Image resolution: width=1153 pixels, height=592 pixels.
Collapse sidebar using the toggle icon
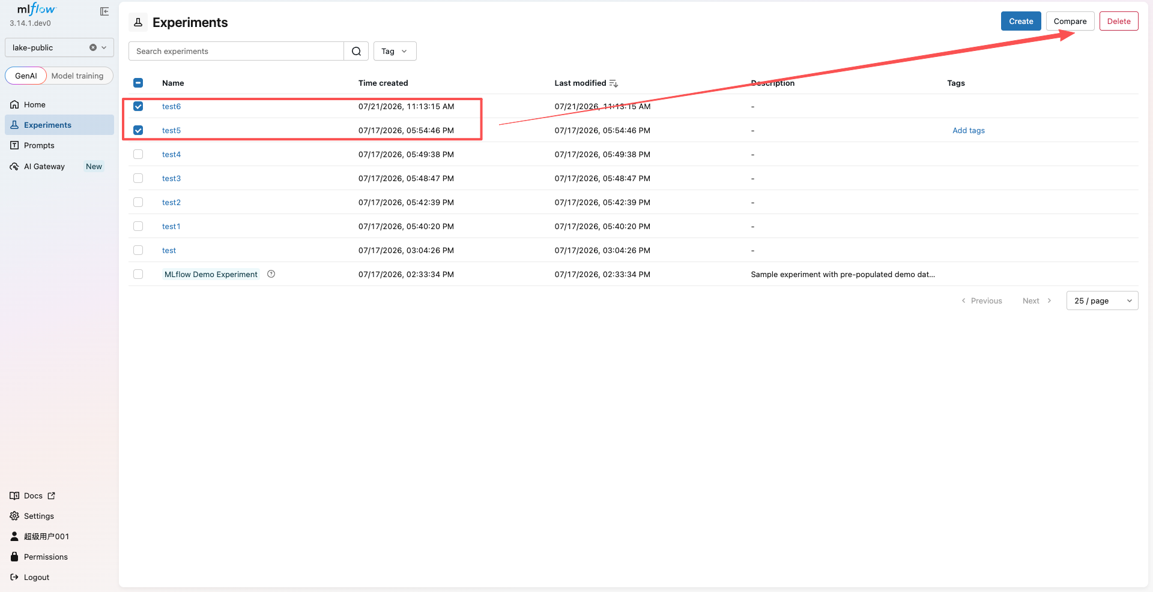(x=104, y=11)
